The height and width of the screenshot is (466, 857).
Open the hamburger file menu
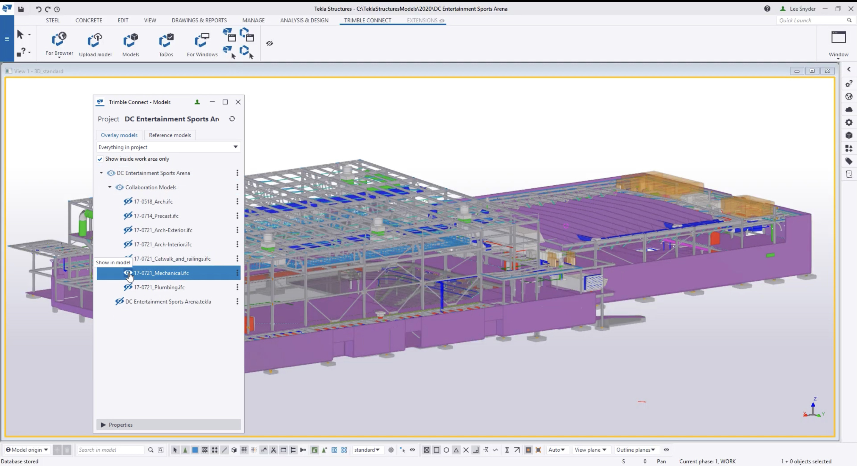tap(7, 39)
